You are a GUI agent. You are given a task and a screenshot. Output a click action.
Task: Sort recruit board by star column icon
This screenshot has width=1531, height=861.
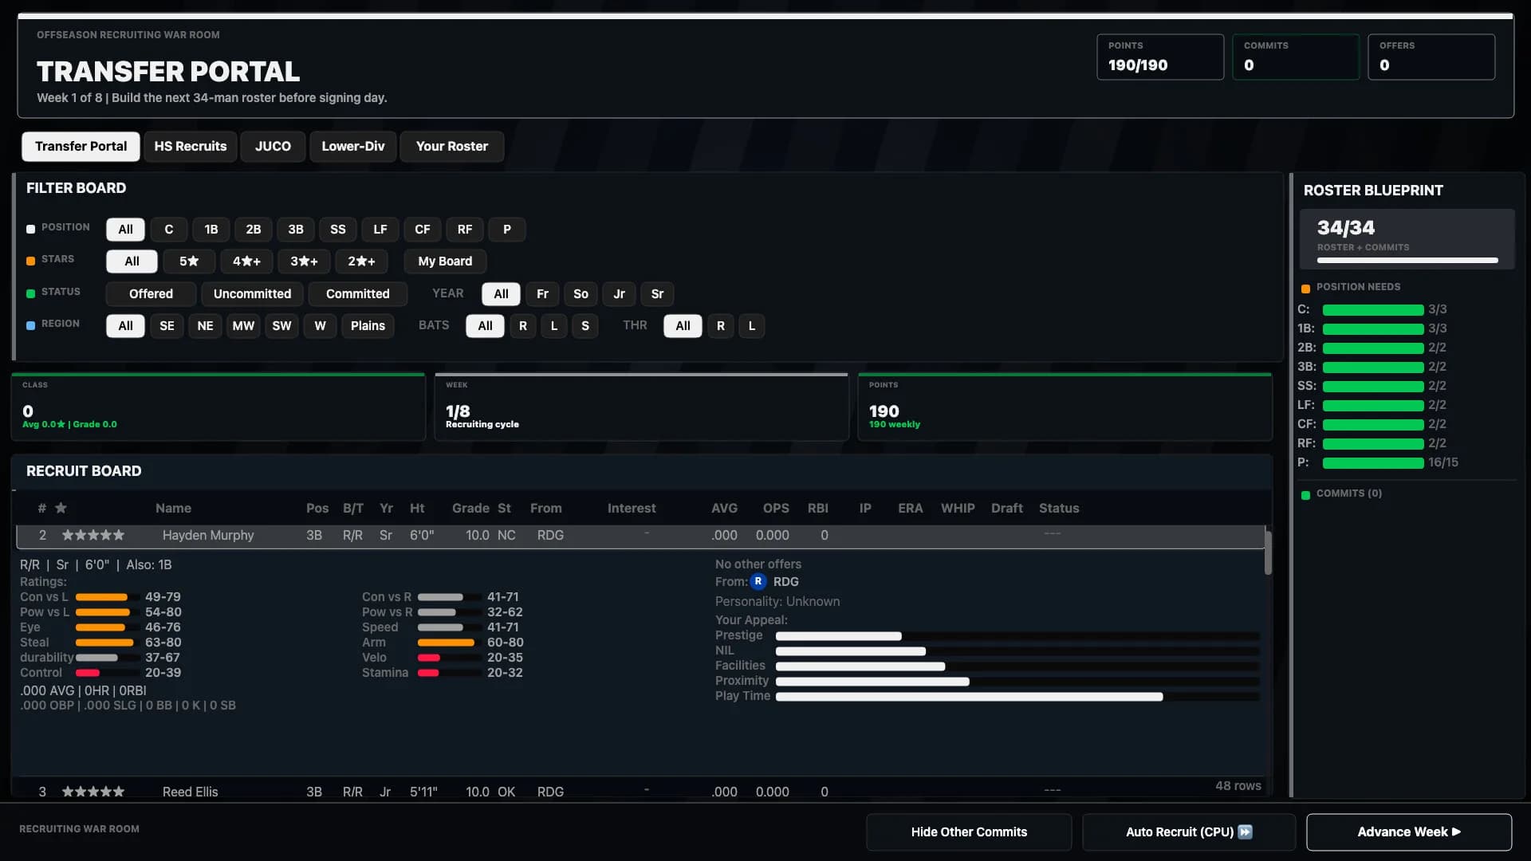pyautogui.click(x=61, y=508)
